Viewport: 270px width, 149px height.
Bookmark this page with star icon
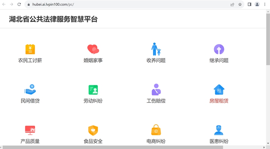pyautogui.click(x=240, y=4)
